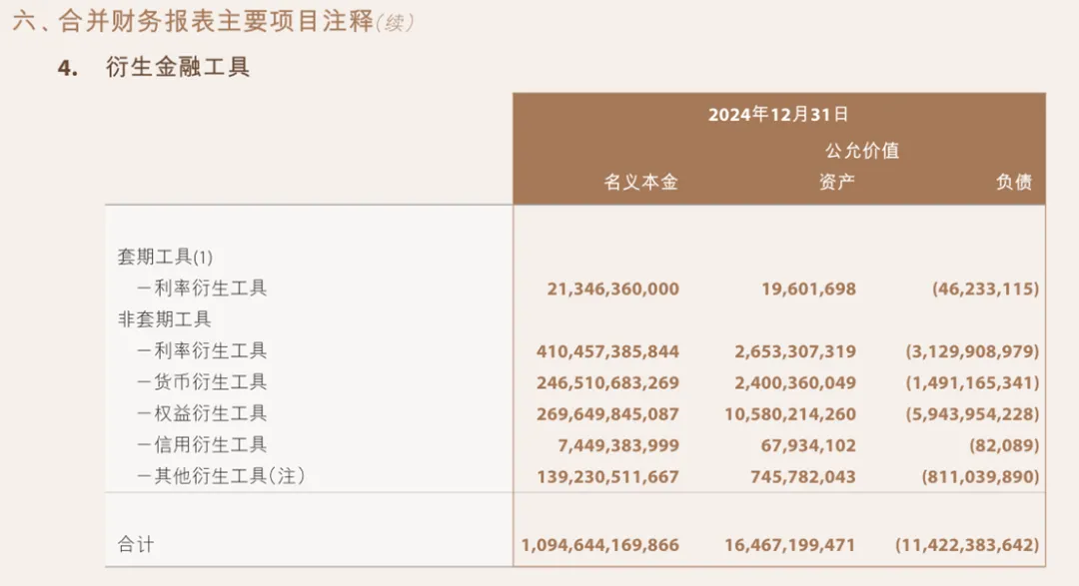Click the asset value 10,580,214,260
Viewport: 1079px width, 586px height.
pos(790,414)
